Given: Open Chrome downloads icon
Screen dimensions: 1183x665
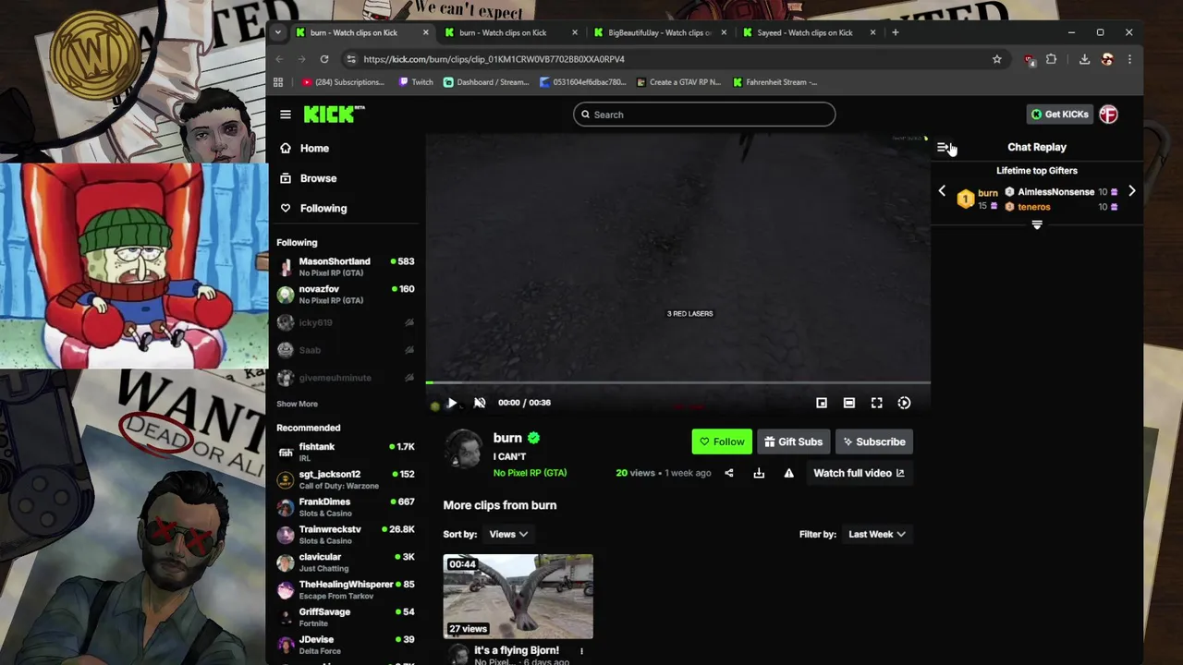Looking at the screenshot, I should (1084, 59).
